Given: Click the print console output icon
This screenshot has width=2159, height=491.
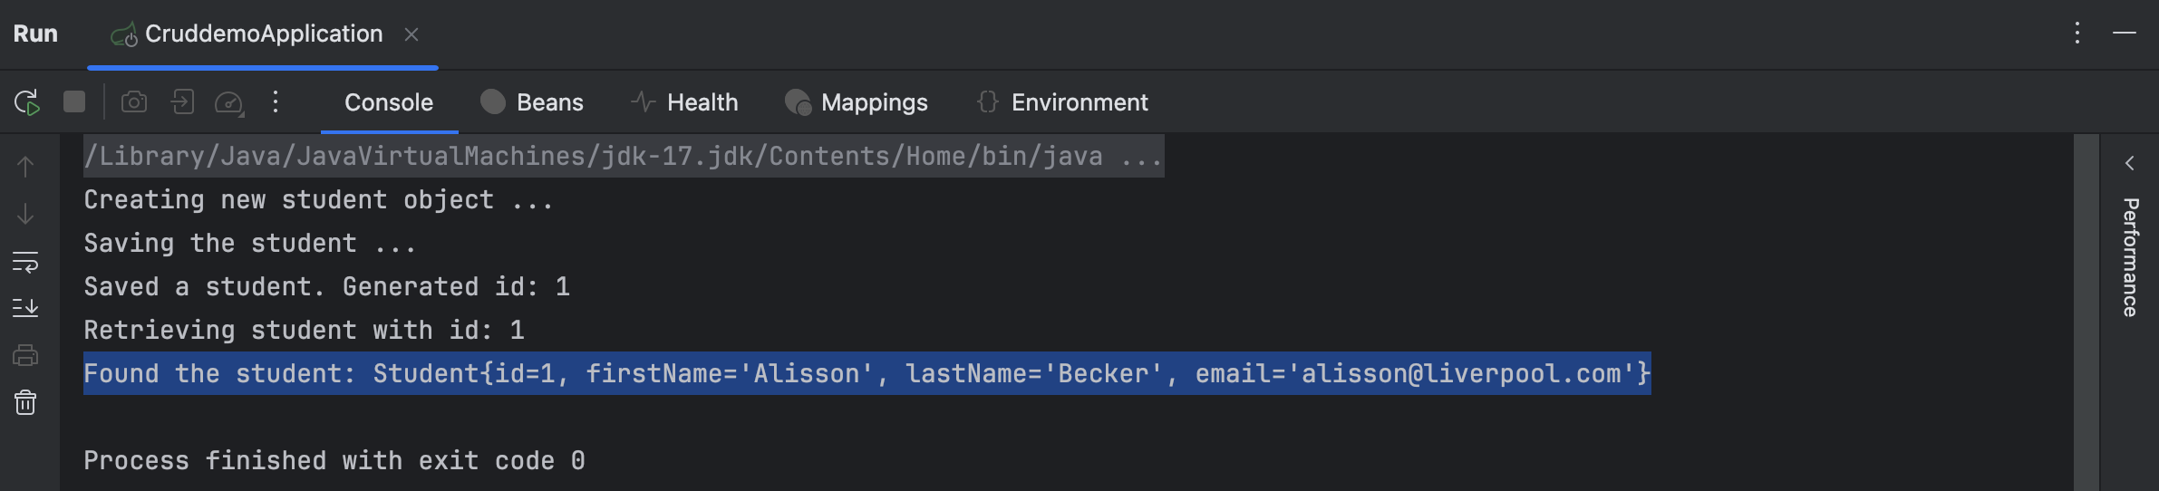Looking at the screenshot, I should 25,355.
